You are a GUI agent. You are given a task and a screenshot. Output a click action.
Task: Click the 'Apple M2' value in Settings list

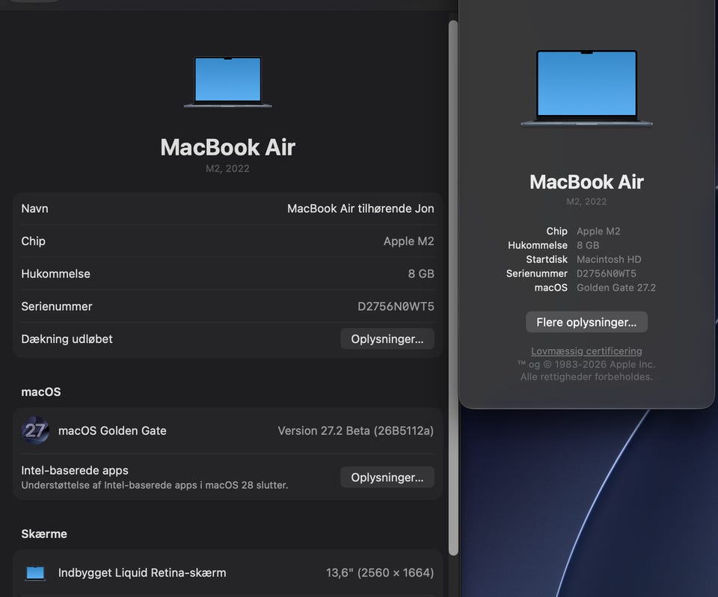tap(408, 241)
